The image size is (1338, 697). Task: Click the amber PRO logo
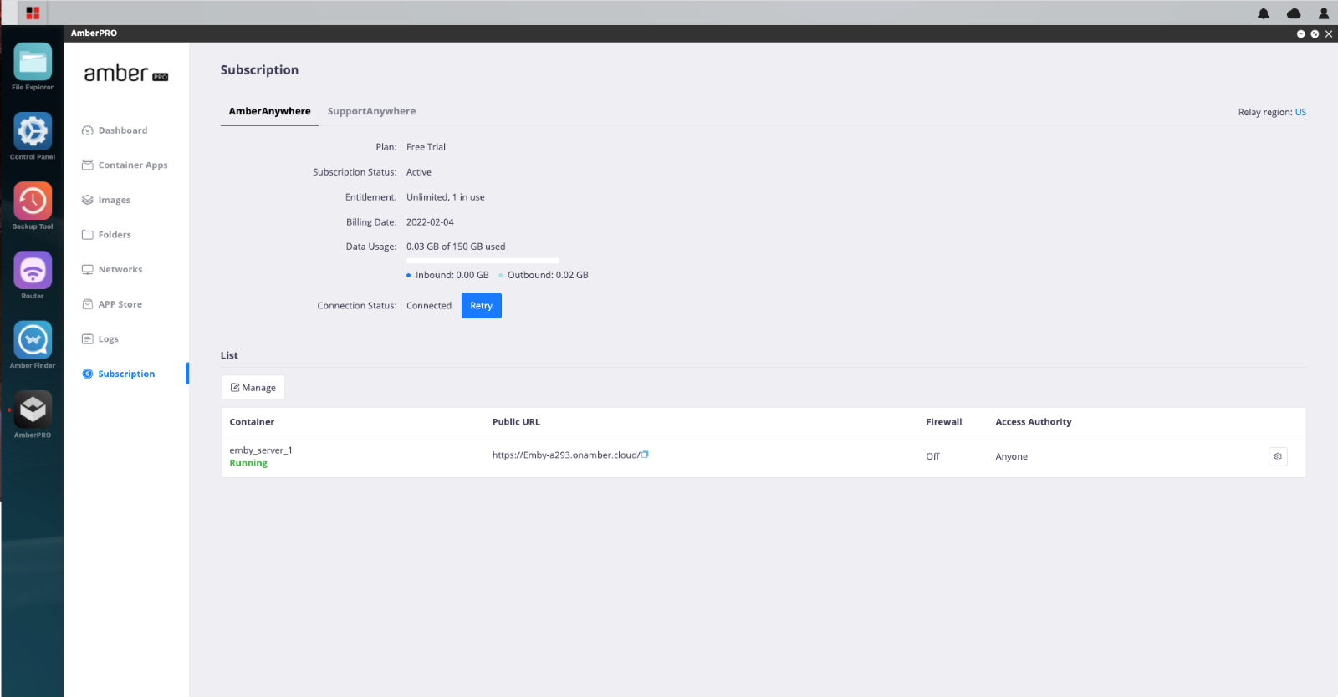126,74
